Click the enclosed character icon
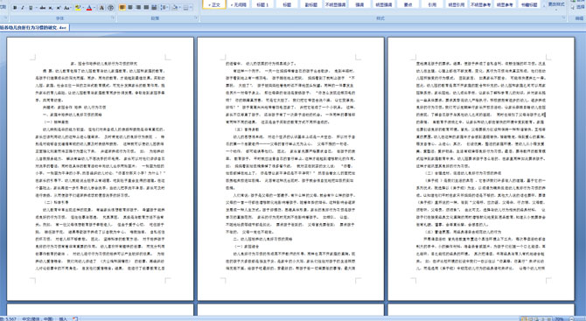Screen dimensions: 586x321 pyautogui.click(x=110, y=8)
